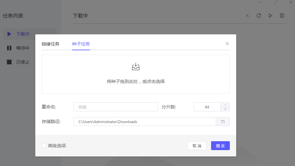This screenshot has width=295, height=166.
Task: Click the 将种子拖到此处，或点击选择 text
Action: [x=136, y=81]
